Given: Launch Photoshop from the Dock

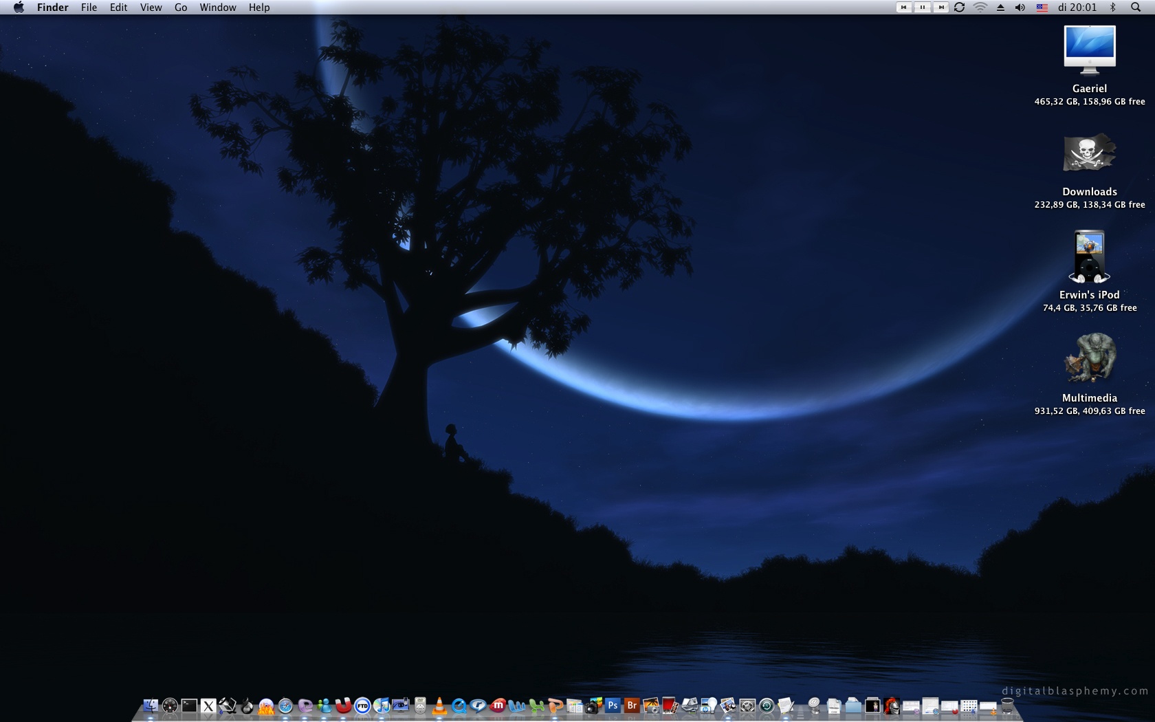Looking at the screenshot, I should 613,705.
